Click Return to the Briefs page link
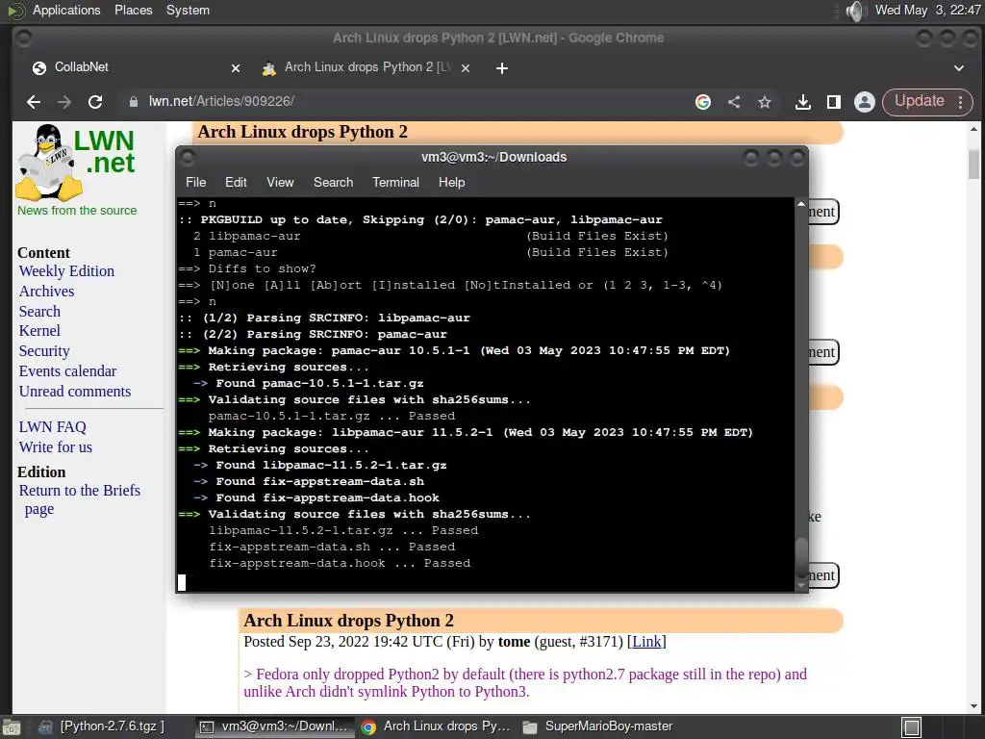This screenshot has height=739, width=985. coord(79,499)
